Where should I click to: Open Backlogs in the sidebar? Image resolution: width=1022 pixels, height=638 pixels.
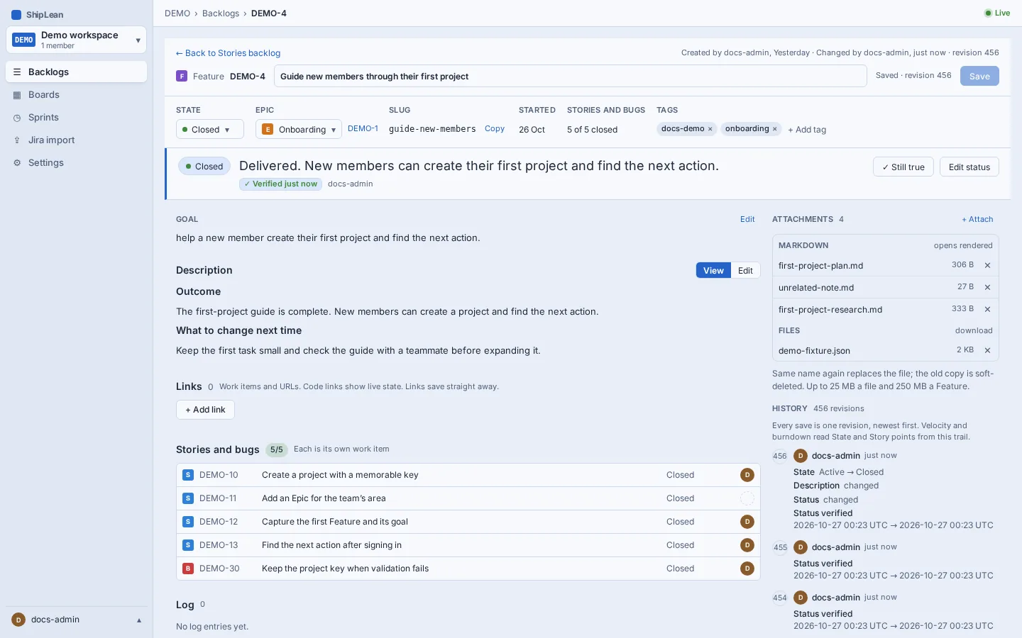(x=76, y=72)
